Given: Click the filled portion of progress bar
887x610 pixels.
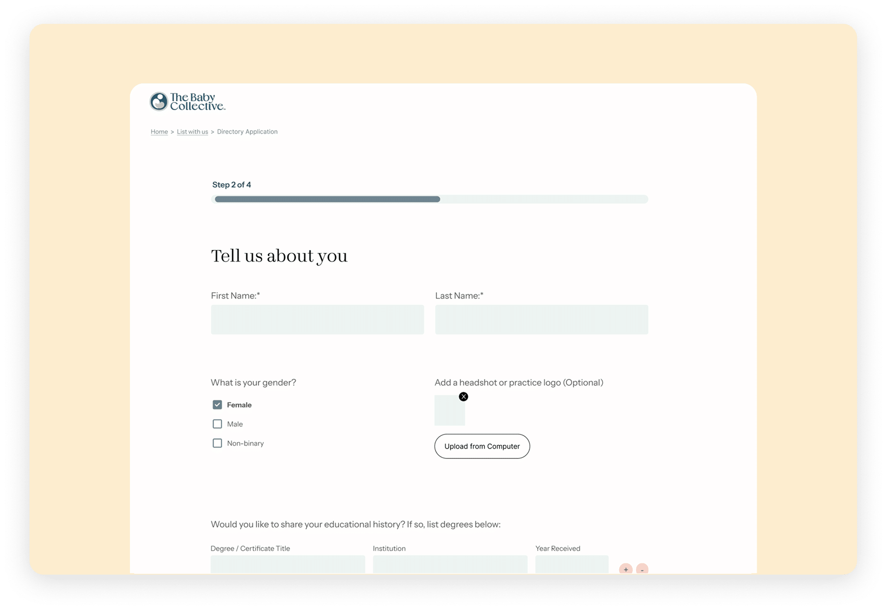Looking at the screenshot, I should click(327, 200).
